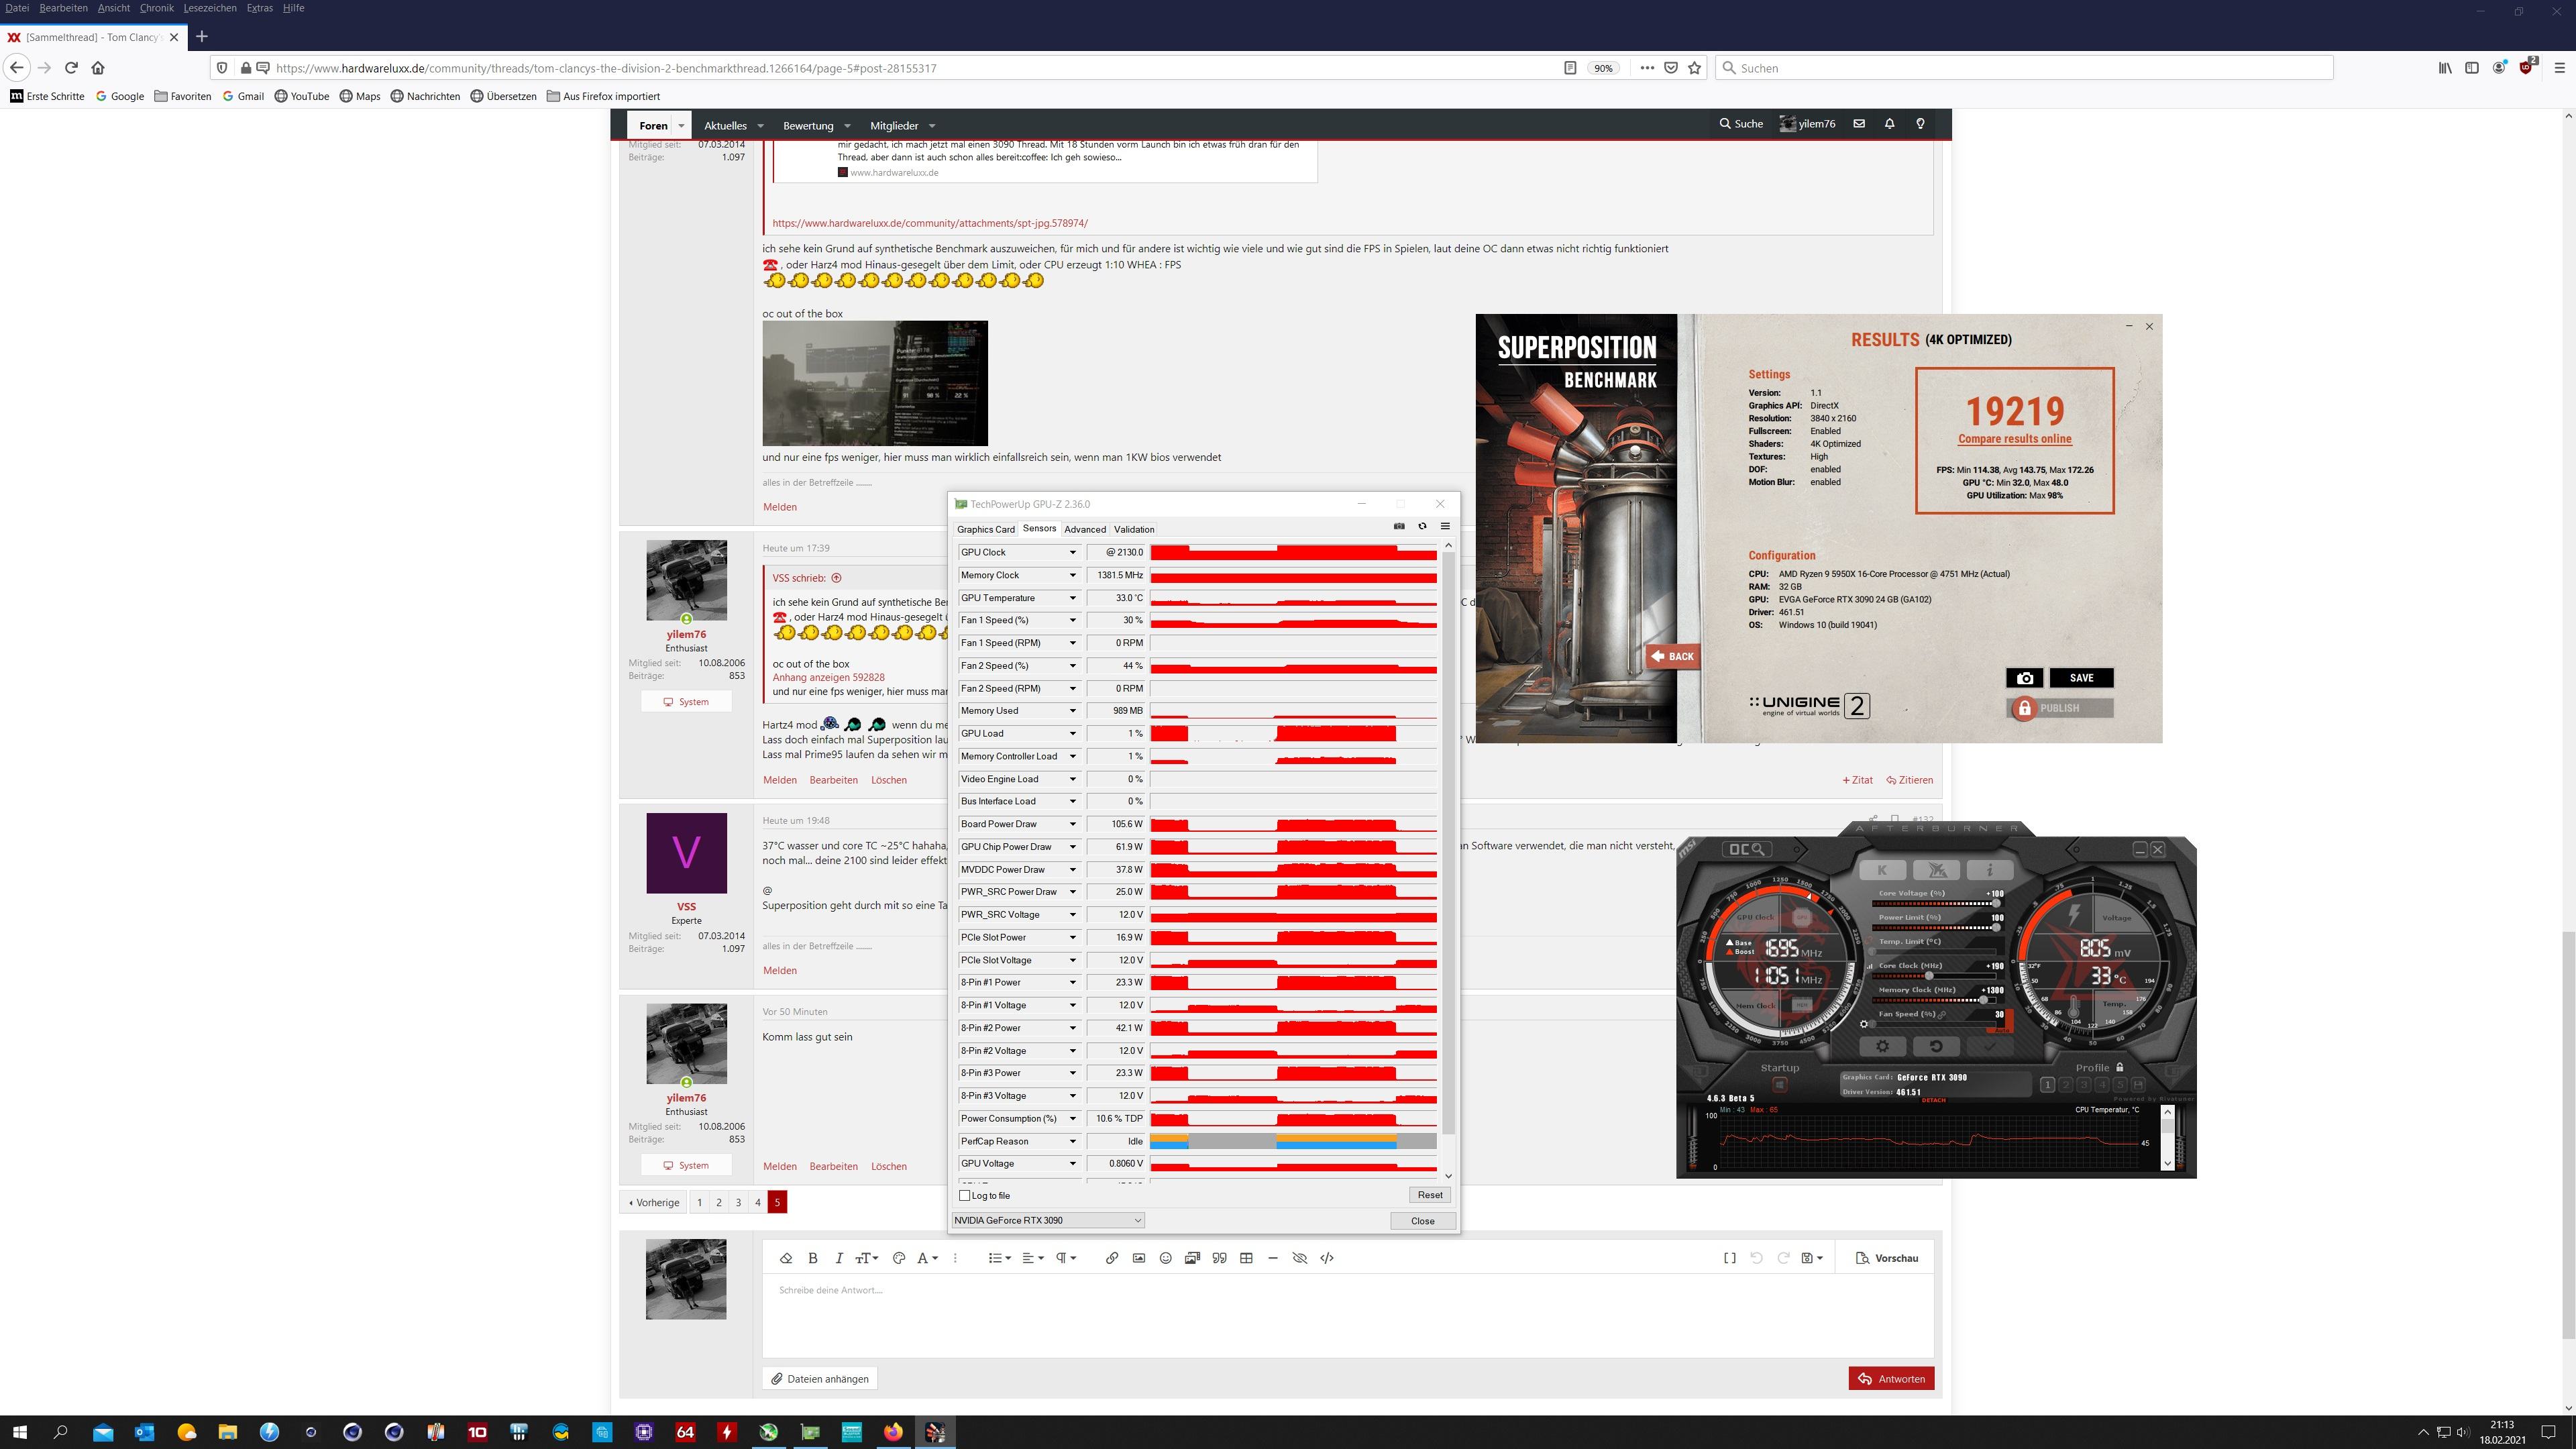Enable the Log to file checkbox

964,1195
